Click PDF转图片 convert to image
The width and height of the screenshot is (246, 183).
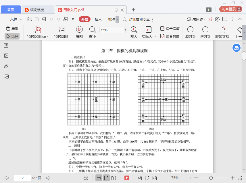click(62, 32)
